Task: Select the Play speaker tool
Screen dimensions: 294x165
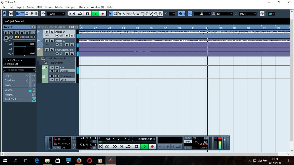Action: click(156, 14)
